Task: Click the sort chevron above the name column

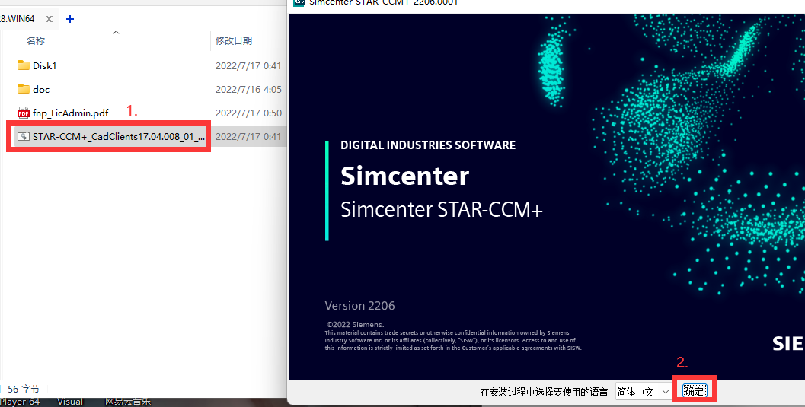Action: pyautogui.click(x=116, y=32)
